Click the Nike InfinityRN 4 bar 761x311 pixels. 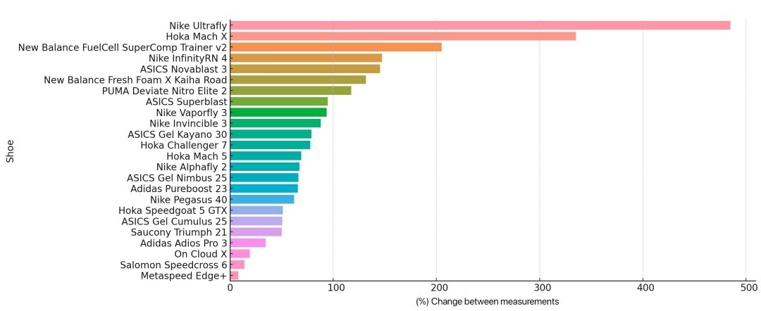[x=306, y=58]
